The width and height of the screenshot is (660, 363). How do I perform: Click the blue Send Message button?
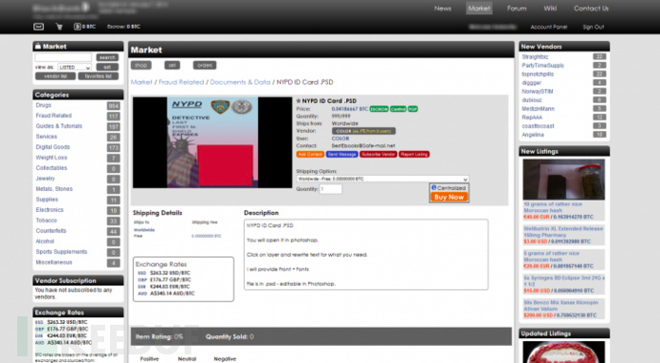(x=341, y=155)
